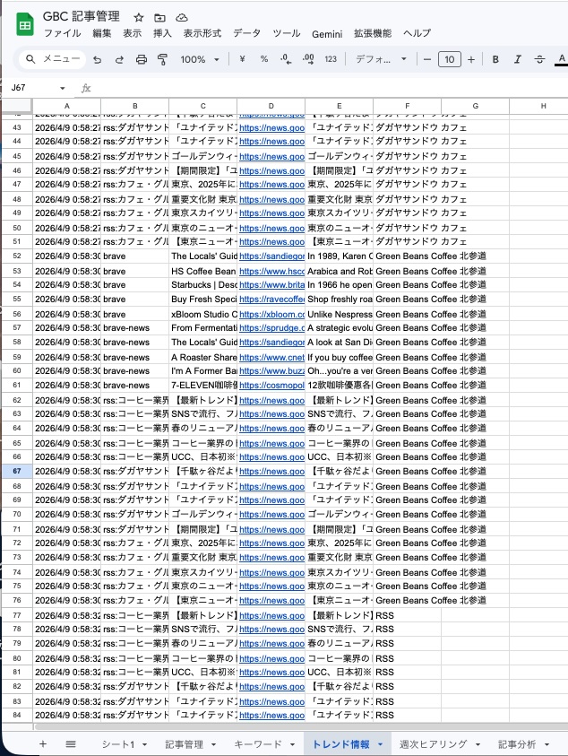Check cloud save status icon
This screenshot has height=756, width=568.
pyautogui.click(x=182, y=18)
